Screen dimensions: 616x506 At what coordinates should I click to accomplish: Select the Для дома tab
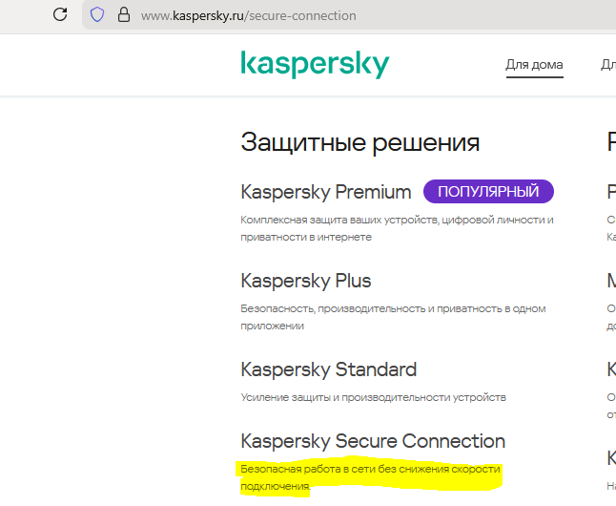[534, 65]
